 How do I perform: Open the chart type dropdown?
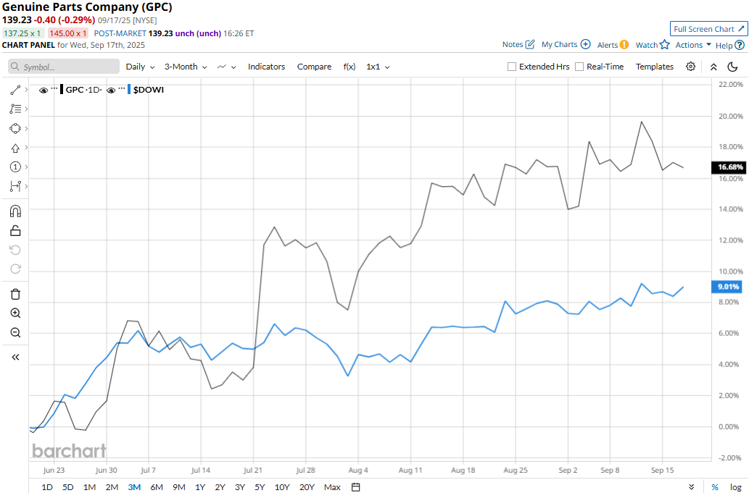[x=226, y=67]
